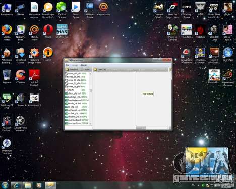Image resolution: width=236 pixels, height=189 pixels.
Task: Open the Recycle Bin icon
Action: (7, 77)
